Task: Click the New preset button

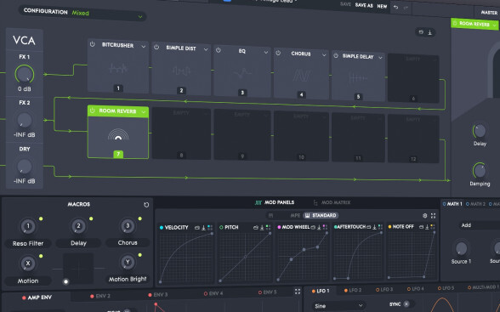Action: [382, 6]
